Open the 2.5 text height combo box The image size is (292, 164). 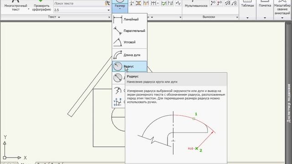point(82,10)
